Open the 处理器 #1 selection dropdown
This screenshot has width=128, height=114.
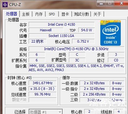pyautogui.click(x=46, y=112)
